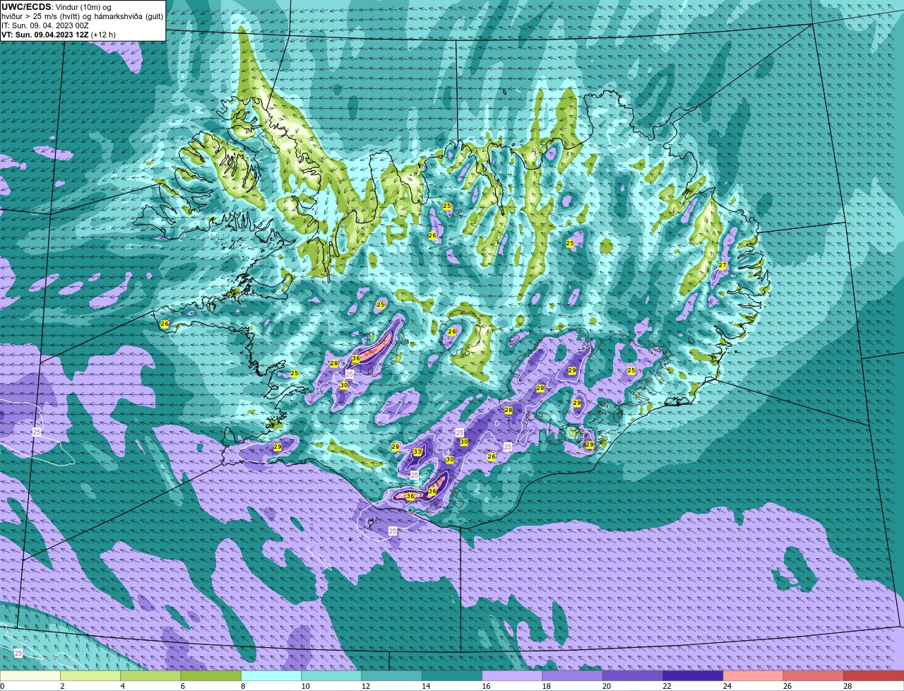Pick the teal swatch between 12 and 14
Image resolution: width=904 pixels, height=691 pixels.
[x=391, y=675]
